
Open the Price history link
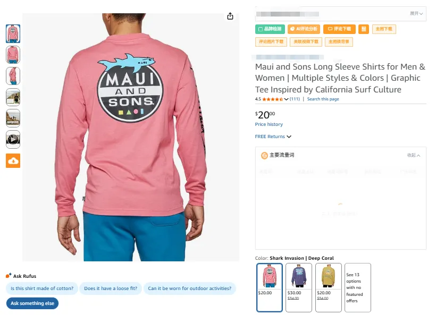(269, 124)
